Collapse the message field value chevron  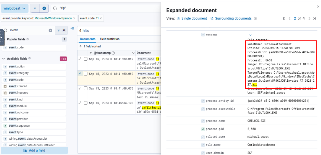click(x=250, y=35)
